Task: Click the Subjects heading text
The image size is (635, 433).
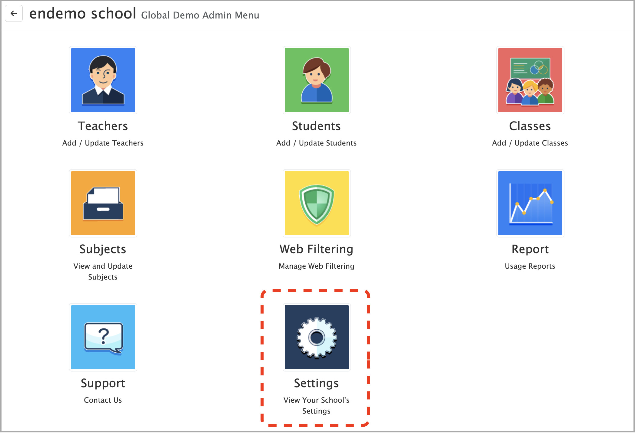Action: click(x=103, y=249)
